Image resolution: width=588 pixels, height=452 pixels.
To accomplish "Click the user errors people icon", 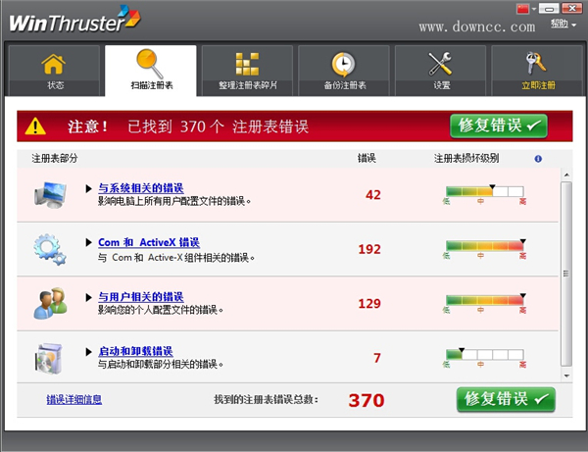I will [x=49, y=303].
